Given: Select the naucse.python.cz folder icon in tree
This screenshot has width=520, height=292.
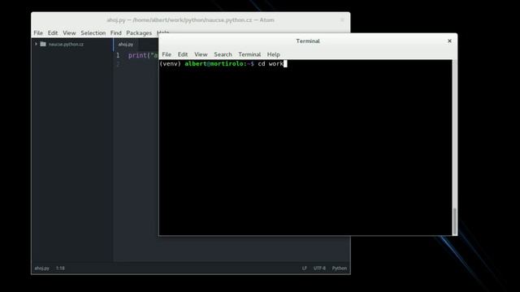Looking at the screenshot, I should tap(43, 44).
